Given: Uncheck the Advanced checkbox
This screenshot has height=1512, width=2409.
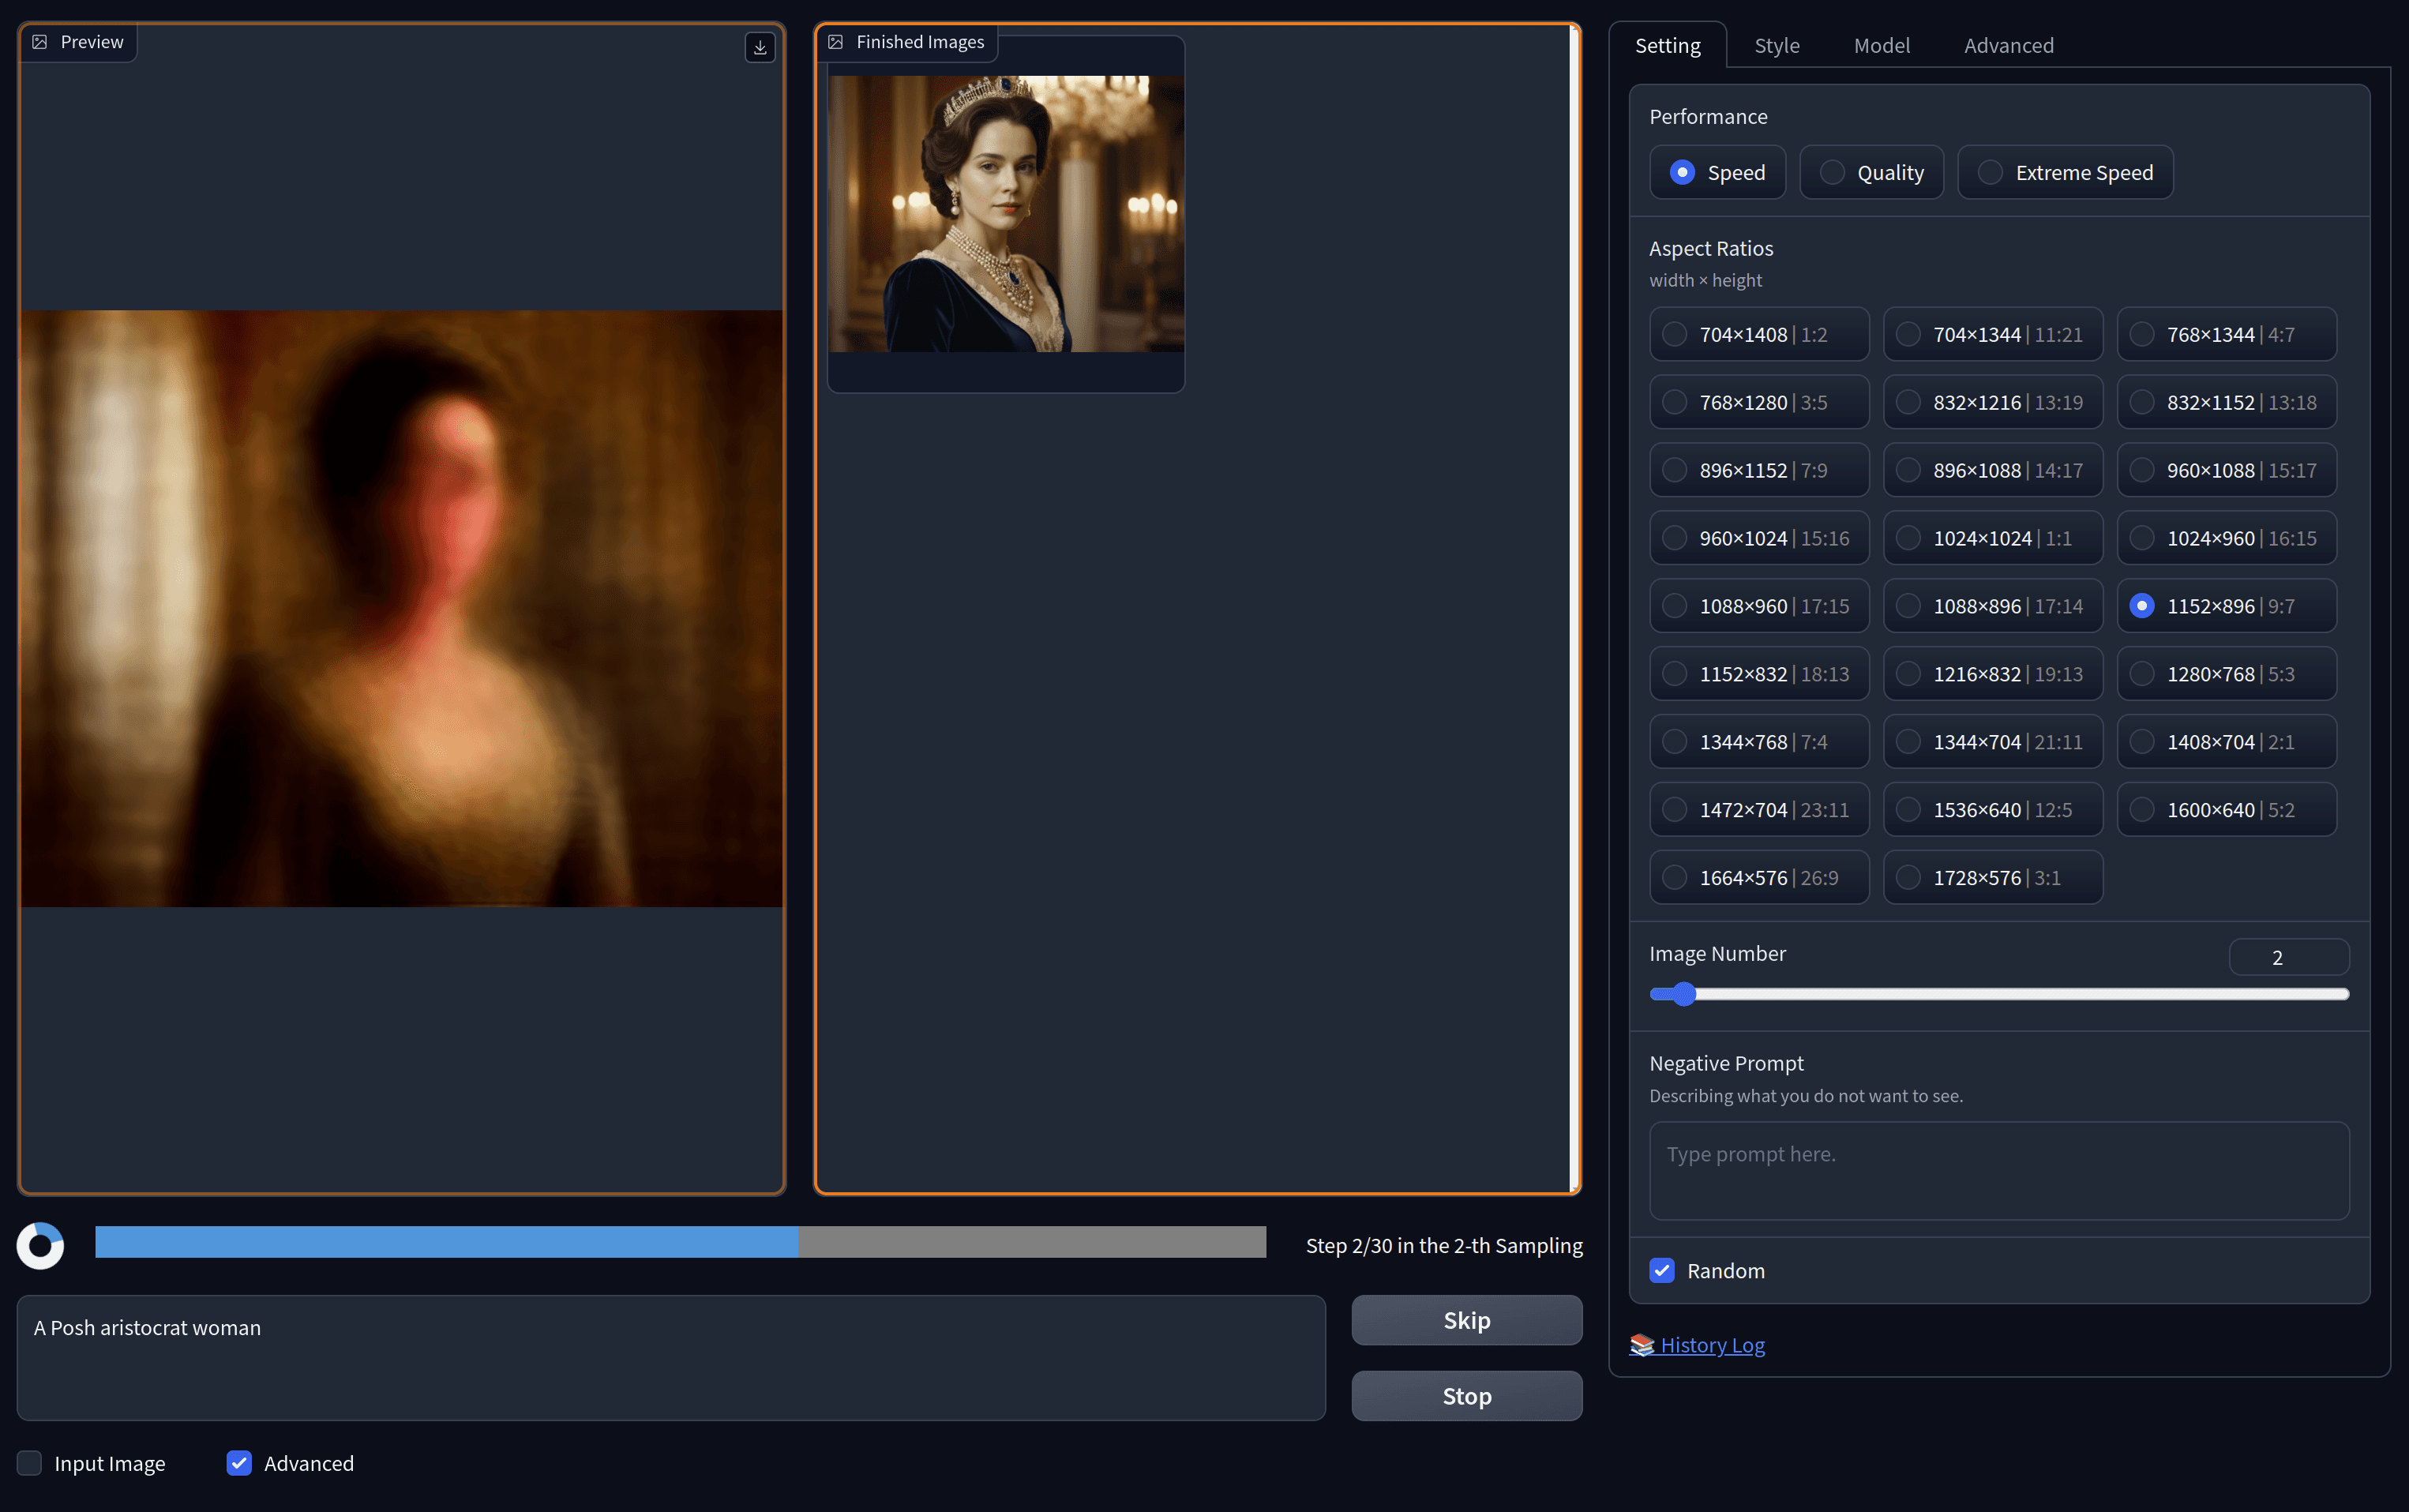Looking at the screenshot, I should [239, 1463].
